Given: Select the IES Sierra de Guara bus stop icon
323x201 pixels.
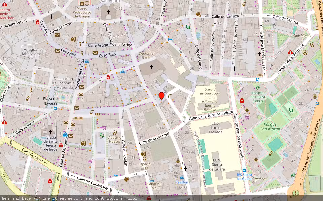Looking at the screenshot, I should pos(244,170).
